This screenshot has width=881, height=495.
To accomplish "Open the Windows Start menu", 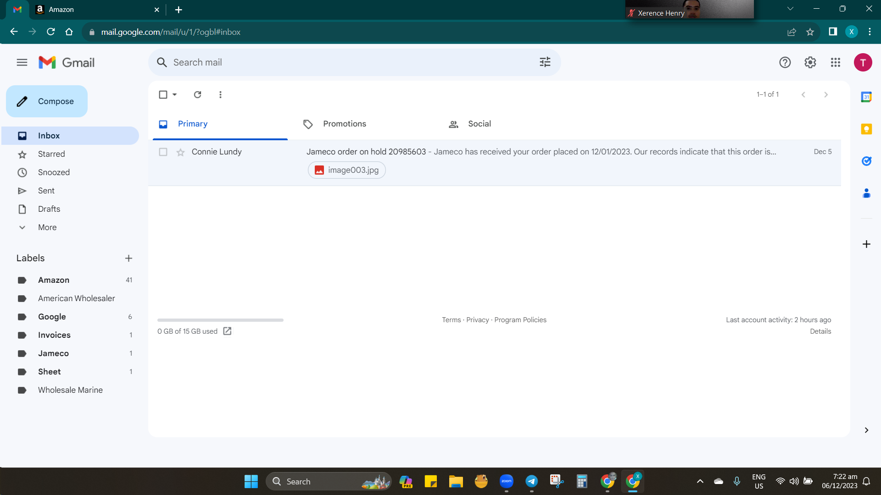I will point(251,481).
